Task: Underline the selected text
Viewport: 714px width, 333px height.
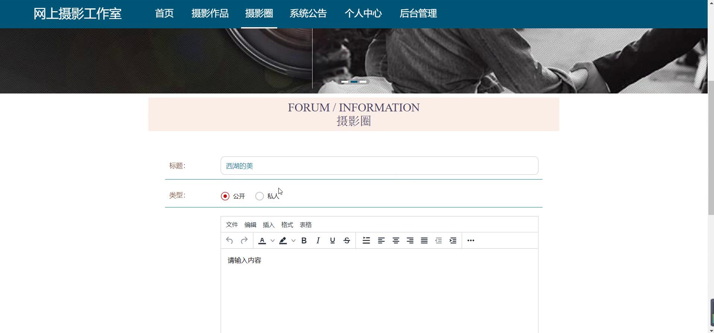Action: coord(332,241)
